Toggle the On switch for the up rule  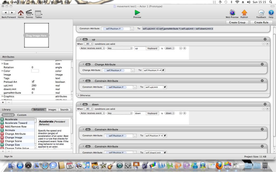(85, 40)
